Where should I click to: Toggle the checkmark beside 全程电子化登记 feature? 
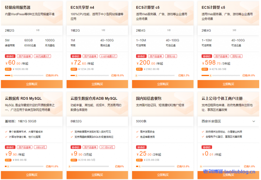(x=203, y=136)
